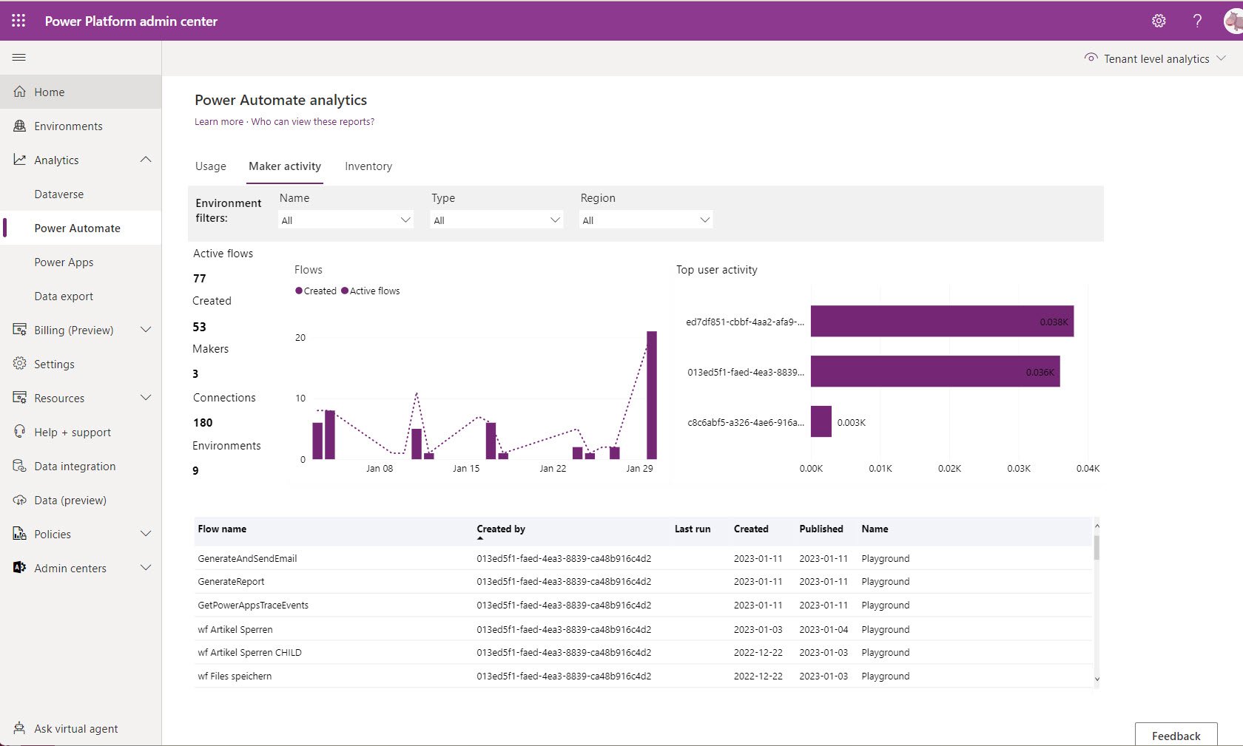Click the tallest Jan 29 flows bar
1243x746 pixels.
652,395
